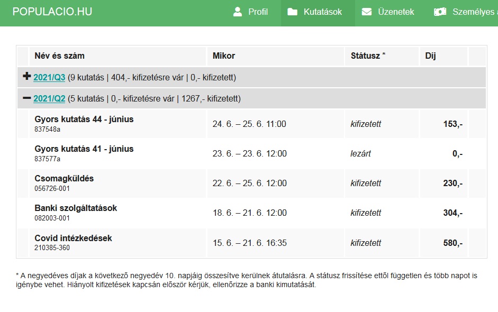
Task: Click the Kutatások folder icon
Action: point(292,12)
